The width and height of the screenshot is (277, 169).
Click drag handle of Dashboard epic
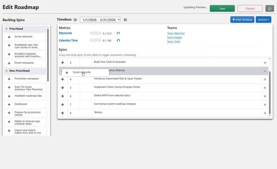coord(9,105)
